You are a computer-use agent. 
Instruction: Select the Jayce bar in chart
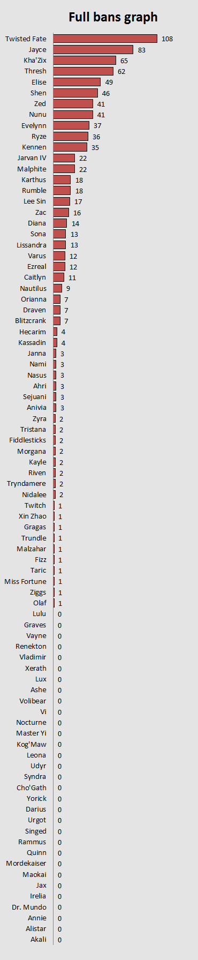click(x=93, y=50)
